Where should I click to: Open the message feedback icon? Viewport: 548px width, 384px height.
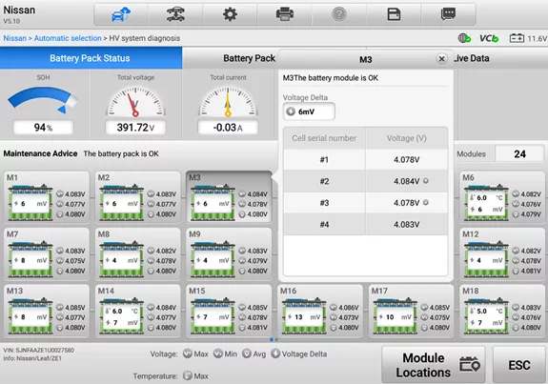pos(448,14)
